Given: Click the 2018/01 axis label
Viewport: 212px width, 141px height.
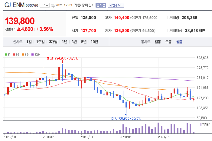Looking at the screenshot, I should 48,137.
